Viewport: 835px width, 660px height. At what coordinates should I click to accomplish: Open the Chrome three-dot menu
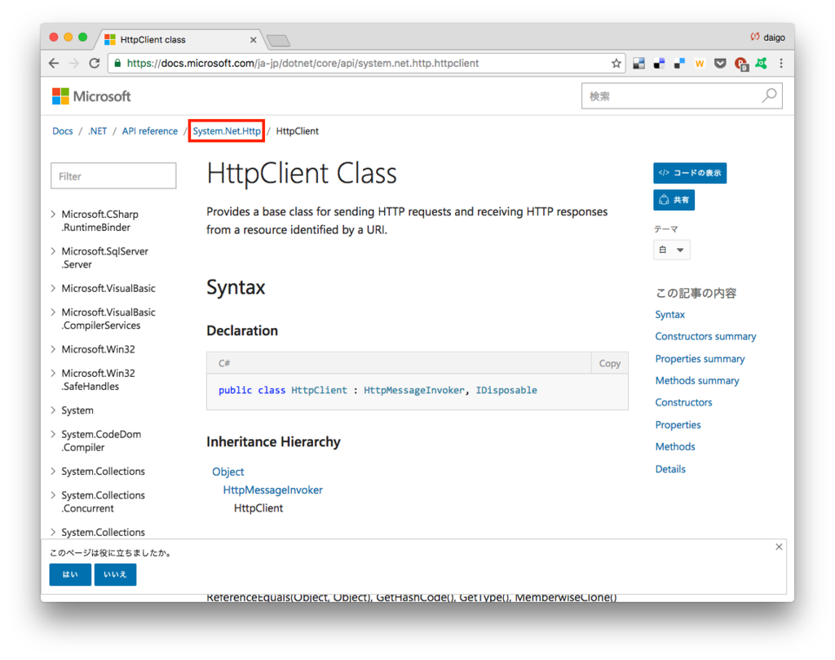click(x=781, y=64)
